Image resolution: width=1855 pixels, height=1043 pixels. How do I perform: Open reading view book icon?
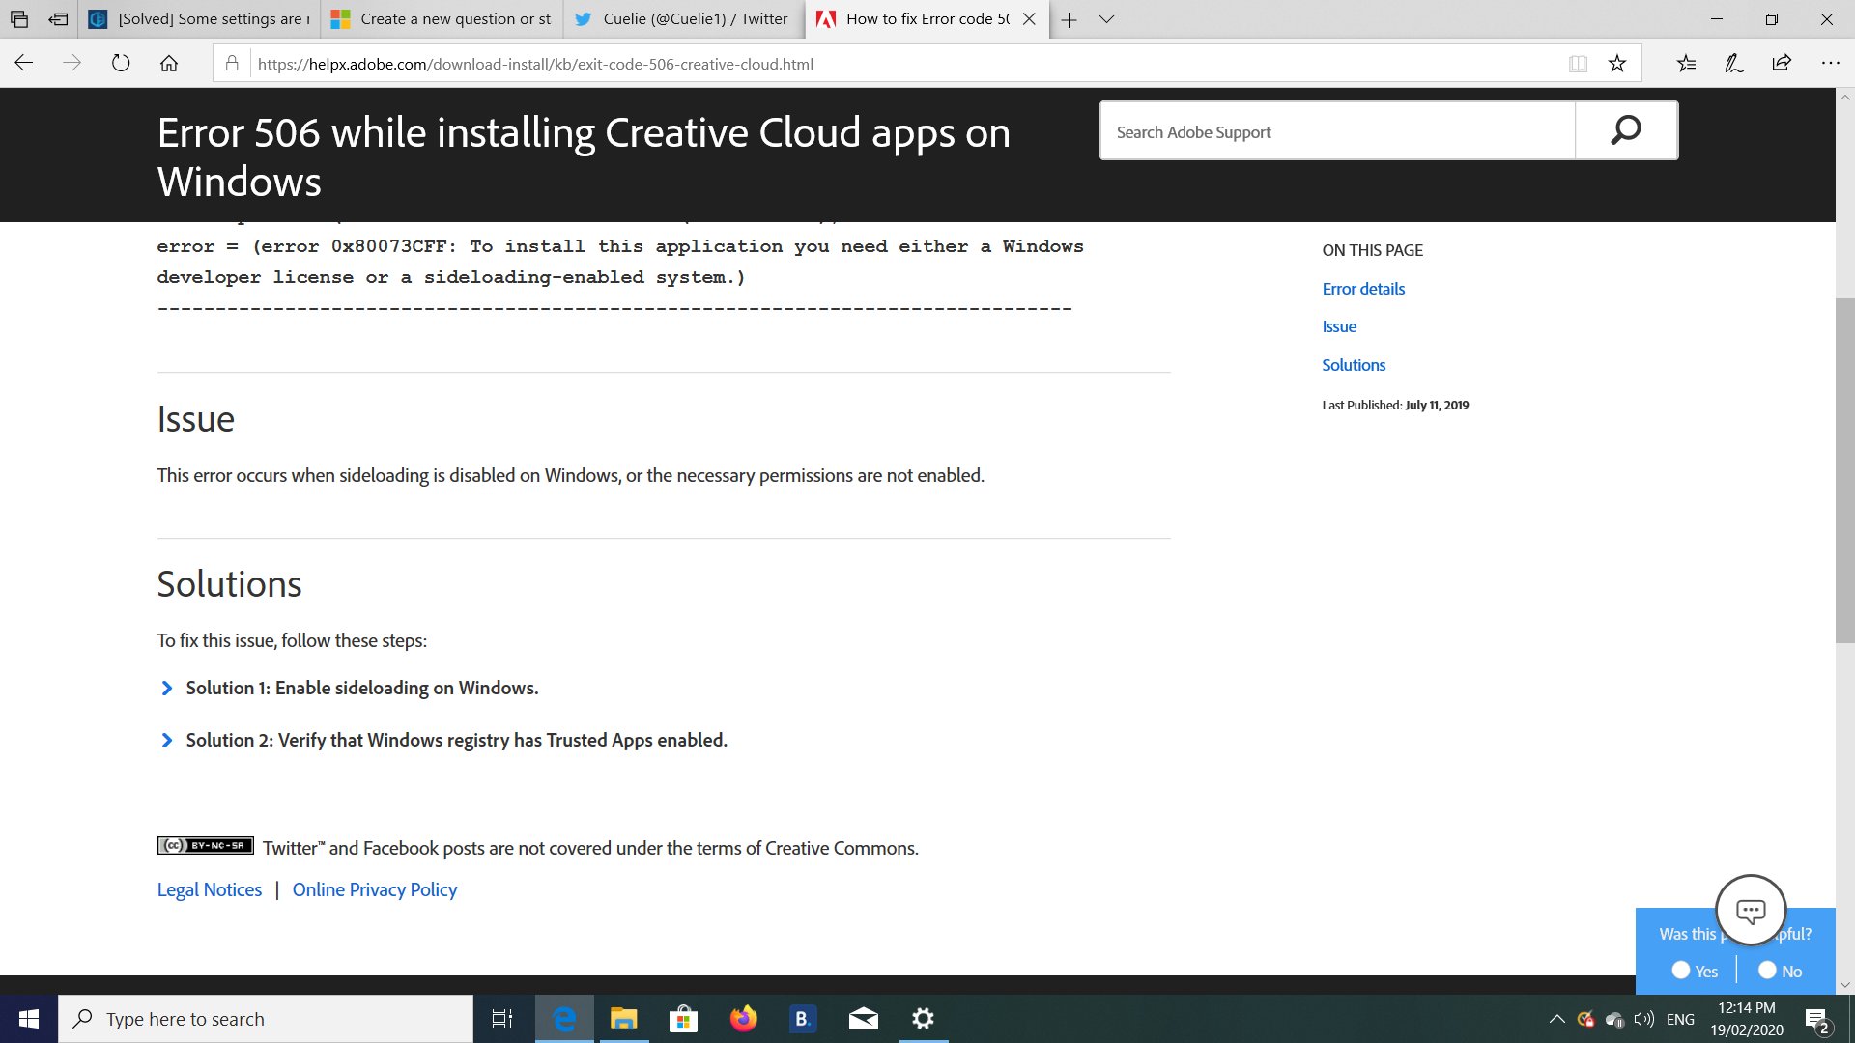tap(1578, 64)
